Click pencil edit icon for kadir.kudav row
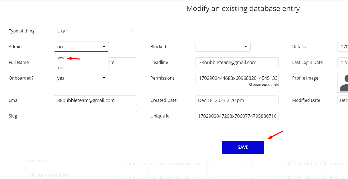The height and width of the screenshot is (179, 348). [x=123, y=177]
